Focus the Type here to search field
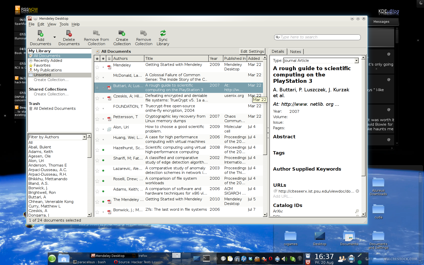 [317, 37]
